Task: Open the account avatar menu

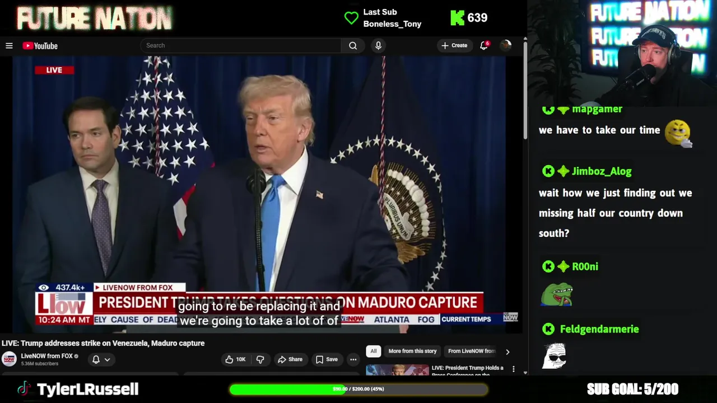Action: [506, 45]
